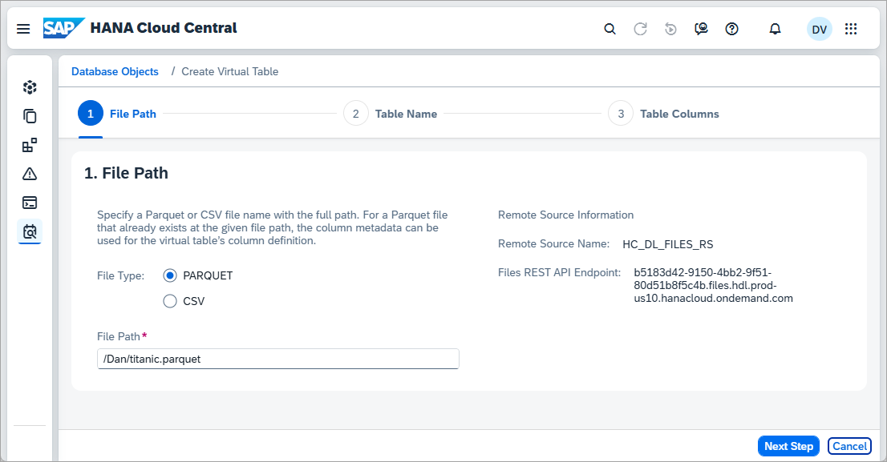The height and width of the screenshot is (462, 887).
Task: Select the PARQUET file type
Action: [x=170, y=275]
